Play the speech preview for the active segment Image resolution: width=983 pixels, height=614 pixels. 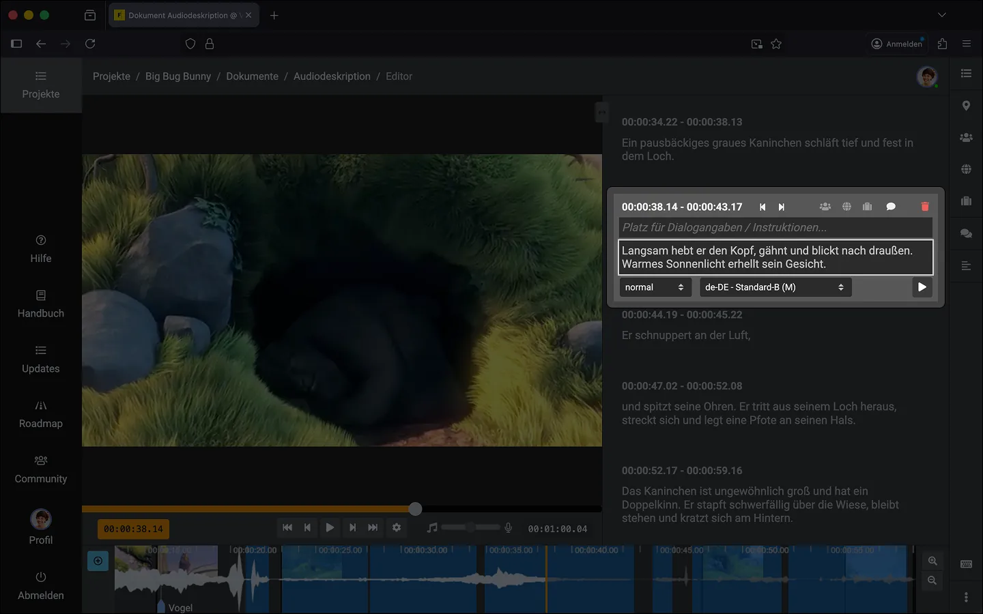(922, 287)
